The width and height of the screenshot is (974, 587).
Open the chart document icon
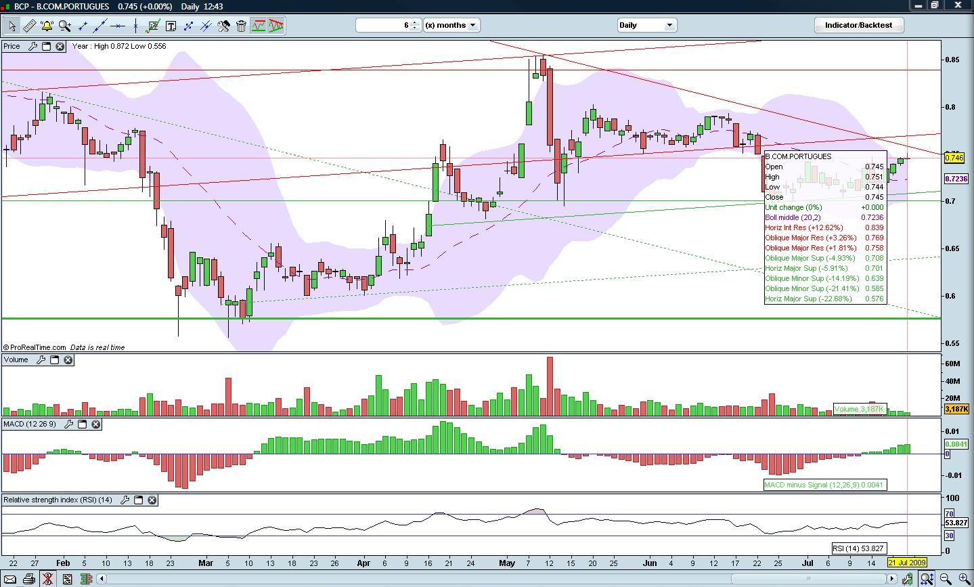coord(67,579)
